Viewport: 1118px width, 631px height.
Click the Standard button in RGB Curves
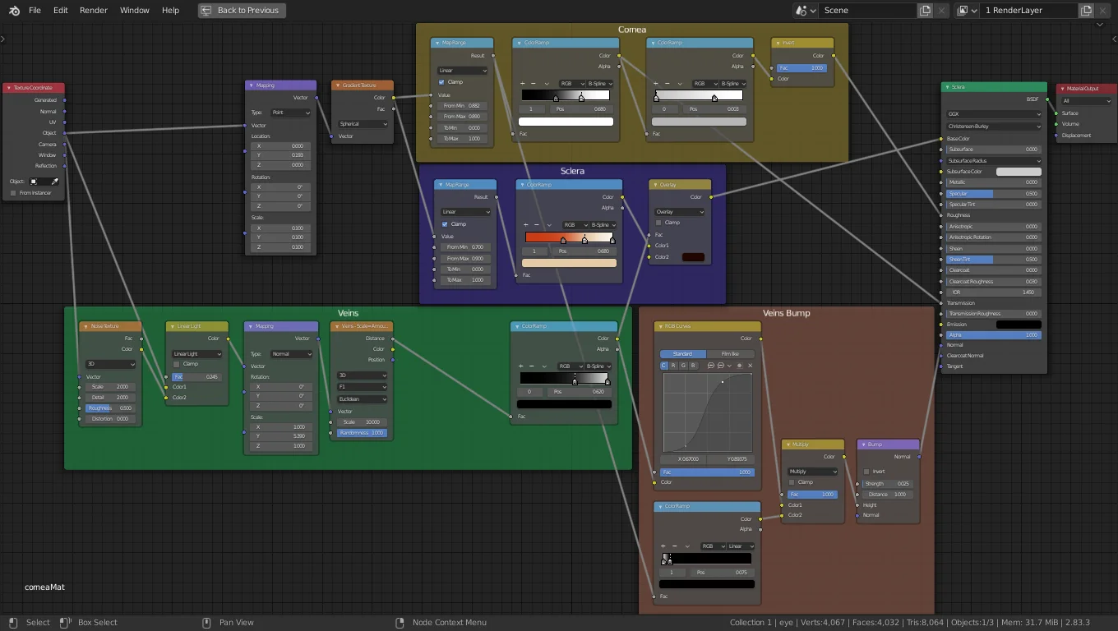coord(683,353)
